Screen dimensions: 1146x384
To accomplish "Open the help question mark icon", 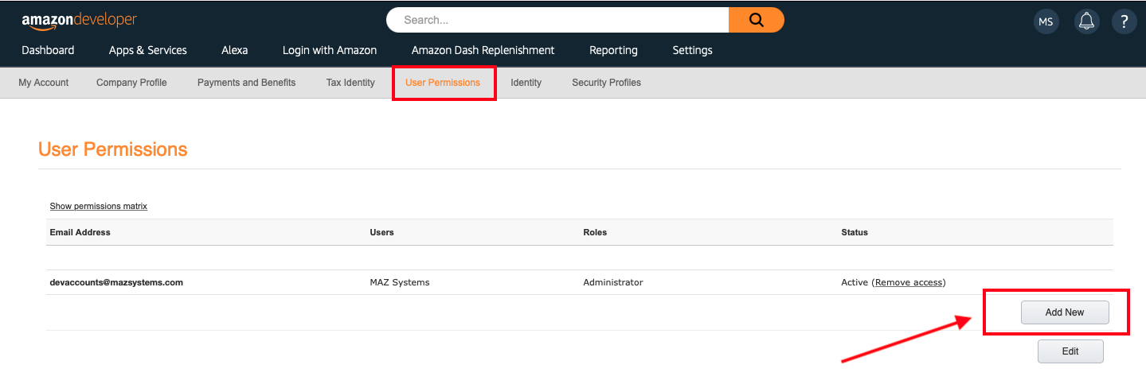I will (1124, 21).
